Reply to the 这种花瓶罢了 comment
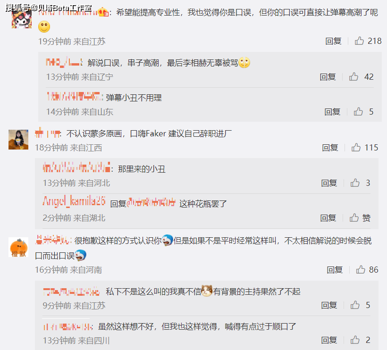 tap(328, 218)
